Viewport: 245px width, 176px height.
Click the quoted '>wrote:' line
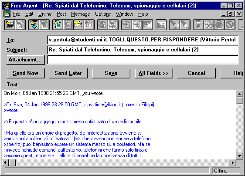[11, 110]
